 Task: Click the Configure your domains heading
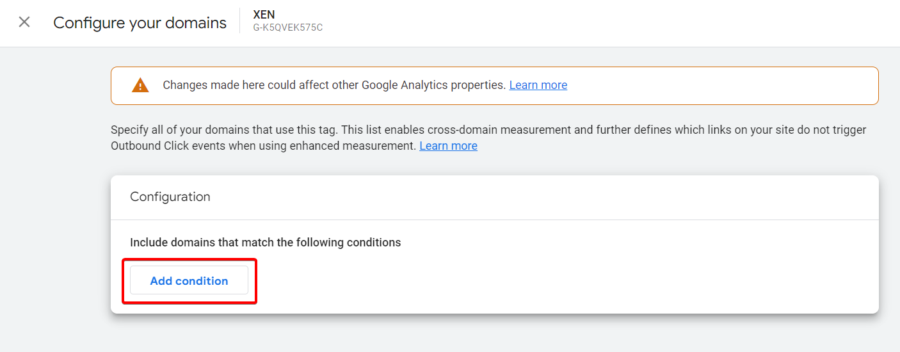coord(140,23)
